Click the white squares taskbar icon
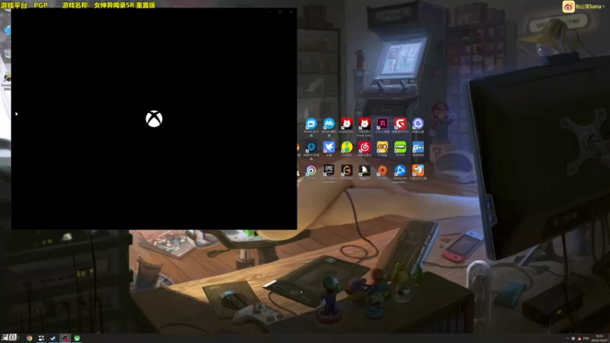The image size is (610, 343). coord(41,338)
